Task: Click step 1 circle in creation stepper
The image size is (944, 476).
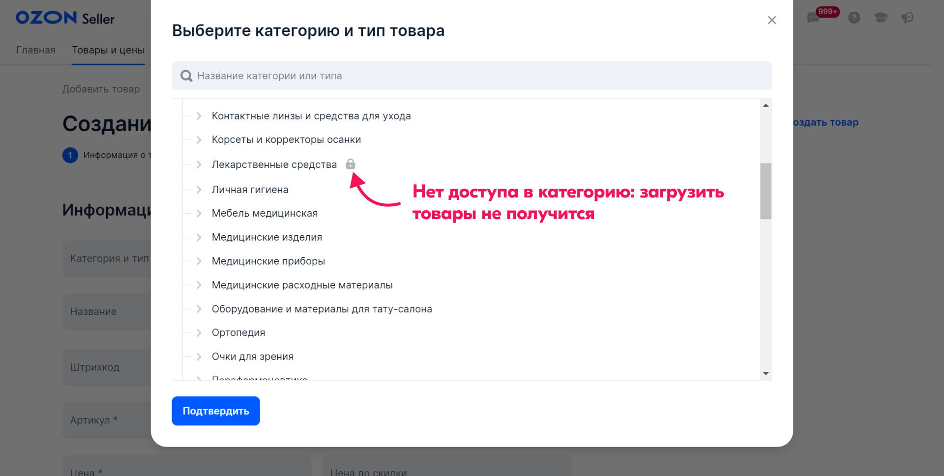Action: tap(70, 155)
